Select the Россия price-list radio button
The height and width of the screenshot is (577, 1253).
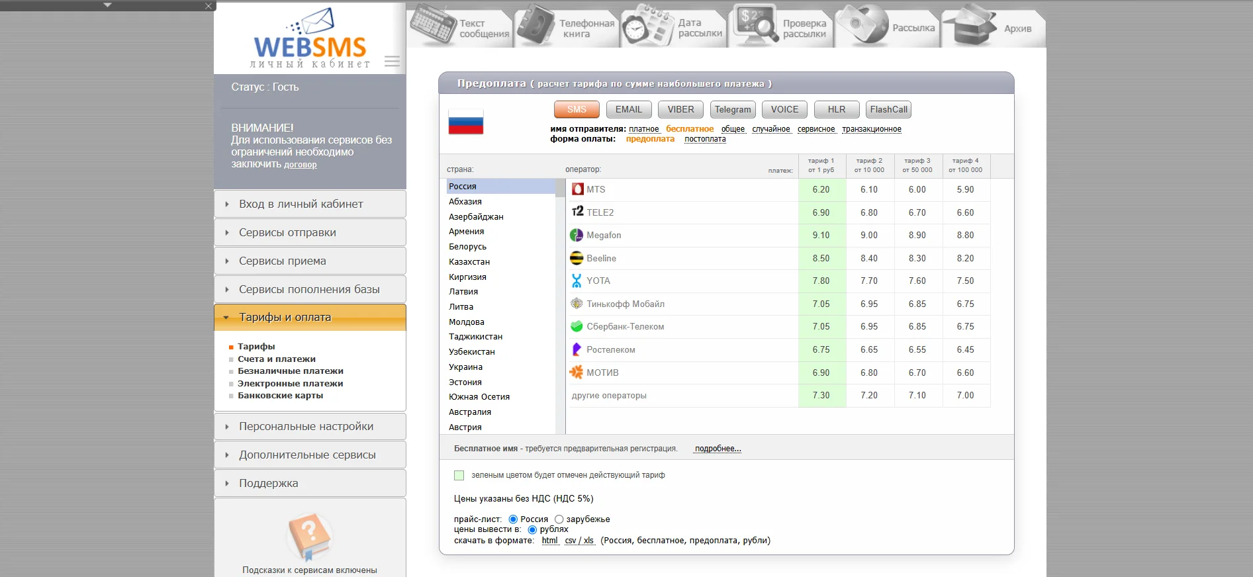coord(513,519)
